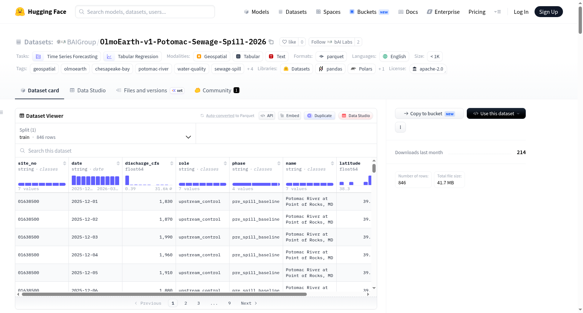Open the BAIGroup organization page
This screenshot has width=583, height=313.
[81, 42]
